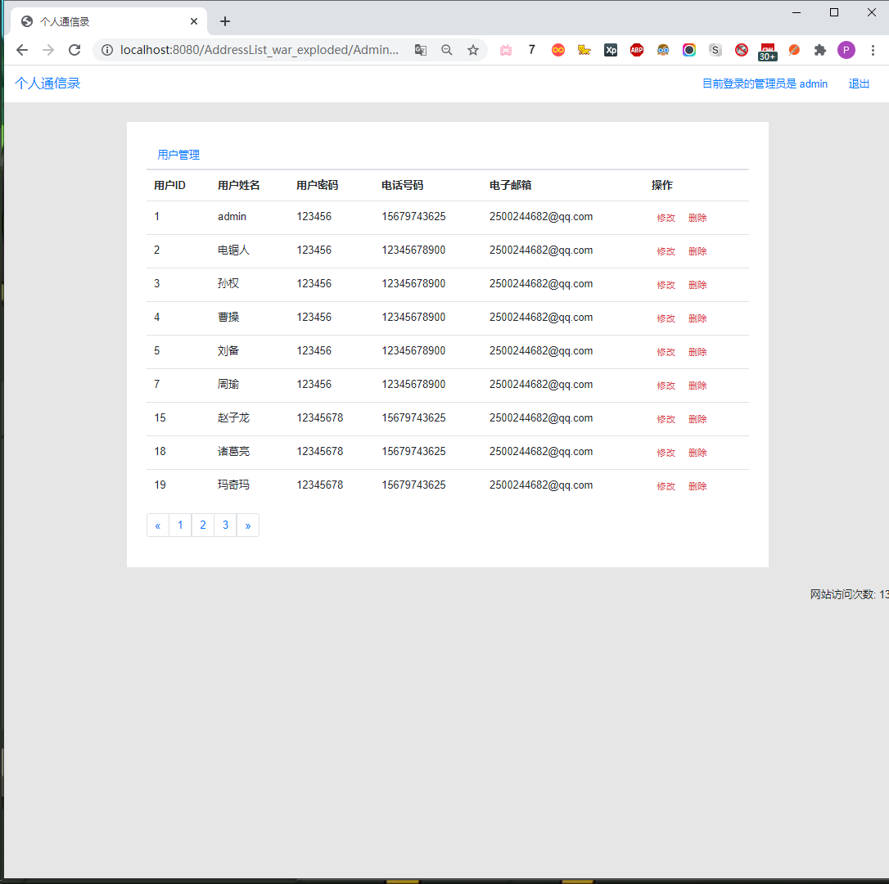This screenshot has height=884, width=889.
Task: Click the Google Translate icon in address bar
Action: [x=421, y=50]
